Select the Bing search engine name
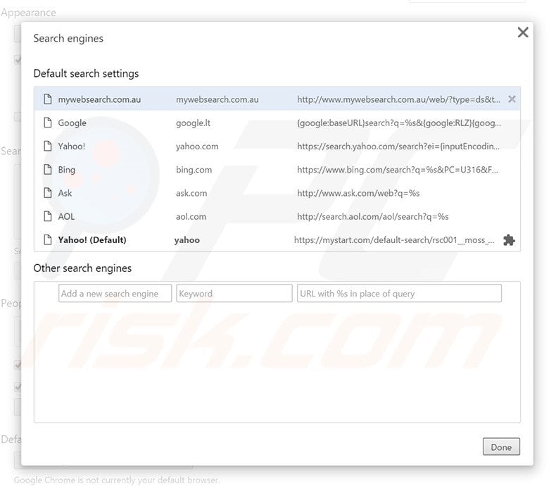This screenshot has height=486, width=556. [67, 170]
